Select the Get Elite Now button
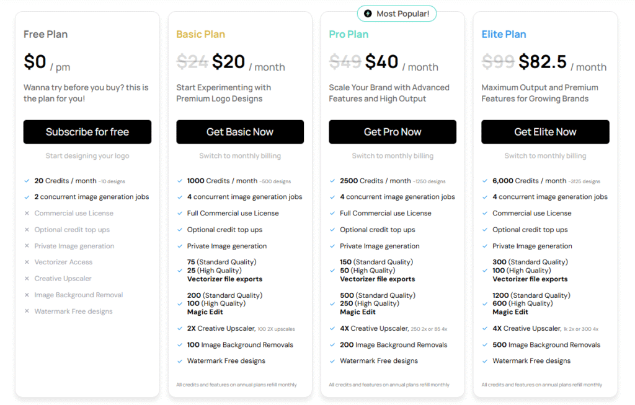 545,132
